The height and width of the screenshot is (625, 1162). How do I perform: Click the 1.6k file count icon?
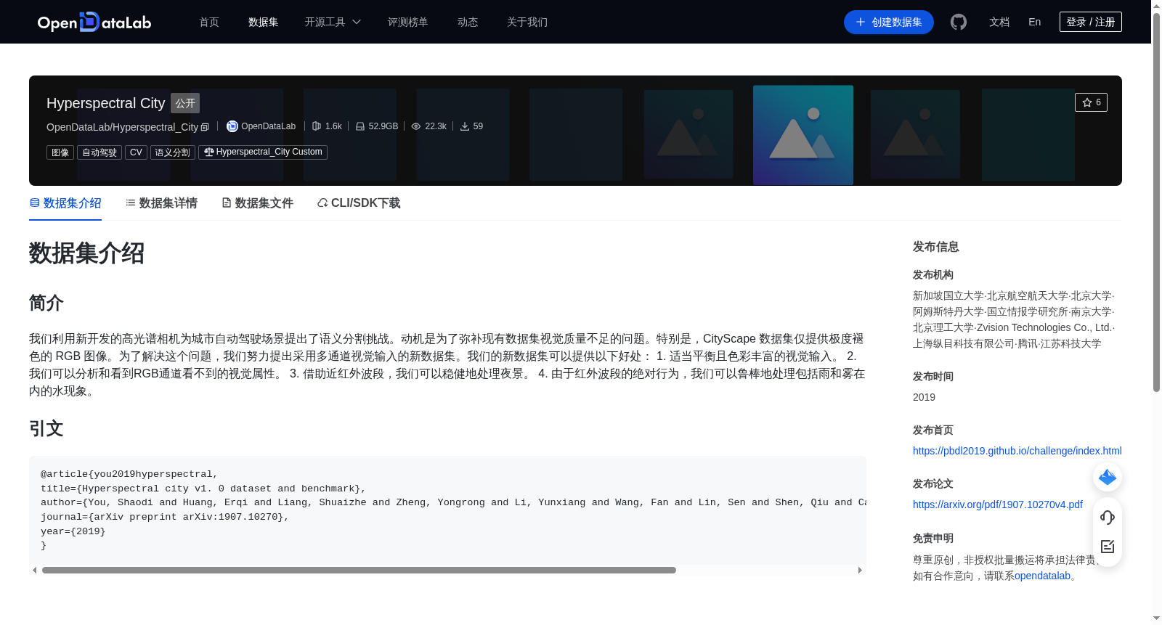pyautogui.click(x=317, y=126)
